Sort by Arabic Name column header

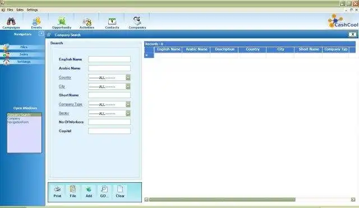click(196, 49)
